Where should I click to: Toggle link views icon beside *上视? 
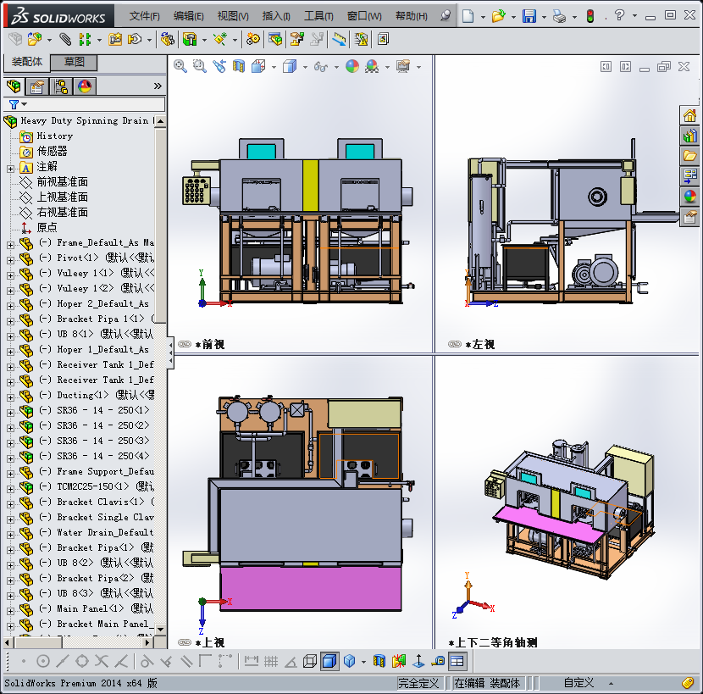click(x=185, y=642)
